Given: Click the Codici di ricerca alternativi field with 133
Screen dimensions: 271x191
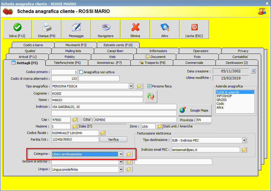Looking at the screenshot, I should click(64, 78).
